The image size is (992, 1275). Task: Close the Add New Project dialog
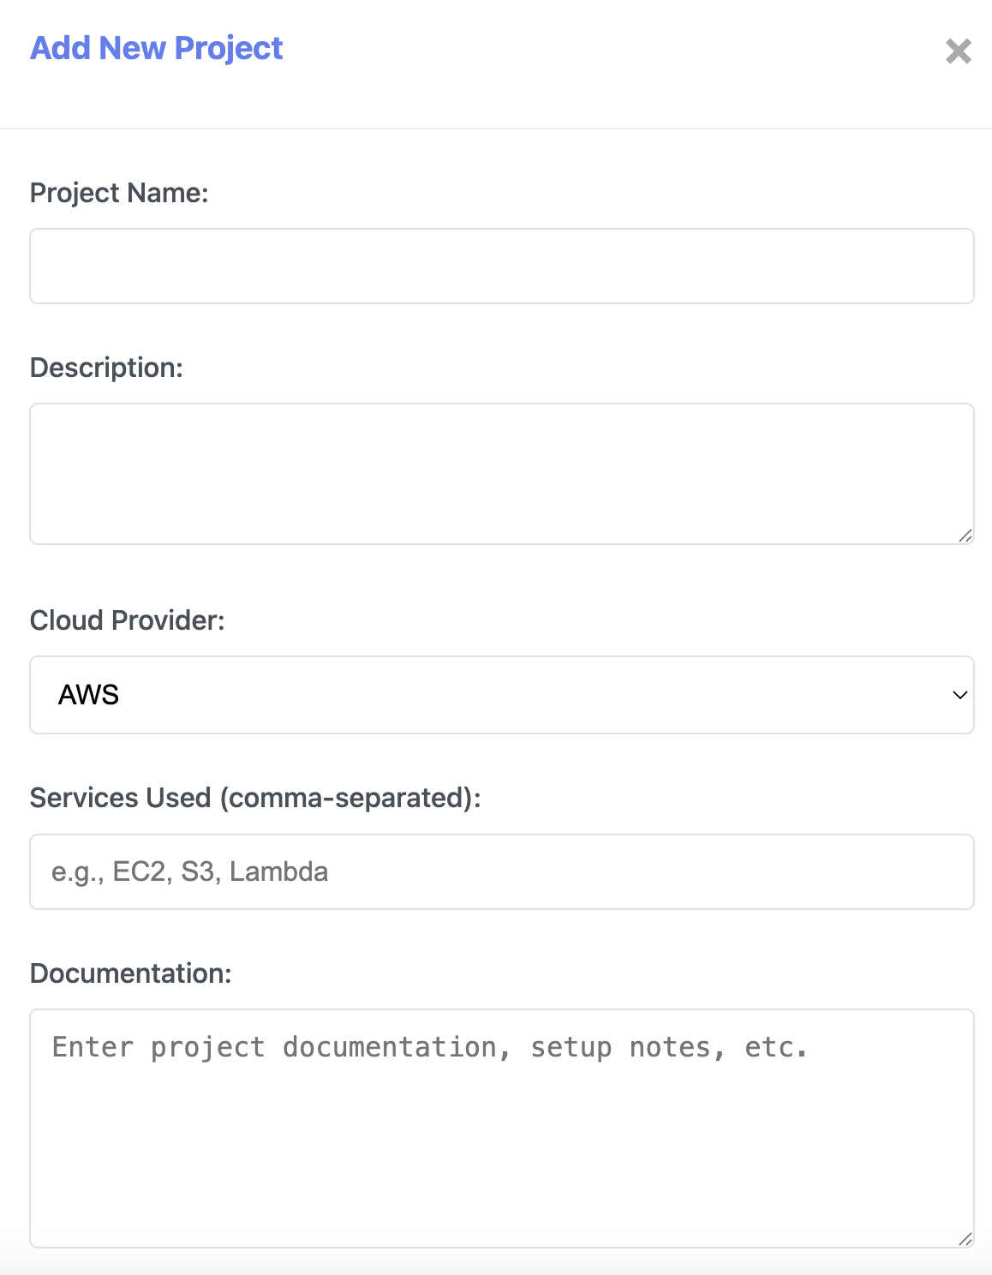[x=958, y=51]
